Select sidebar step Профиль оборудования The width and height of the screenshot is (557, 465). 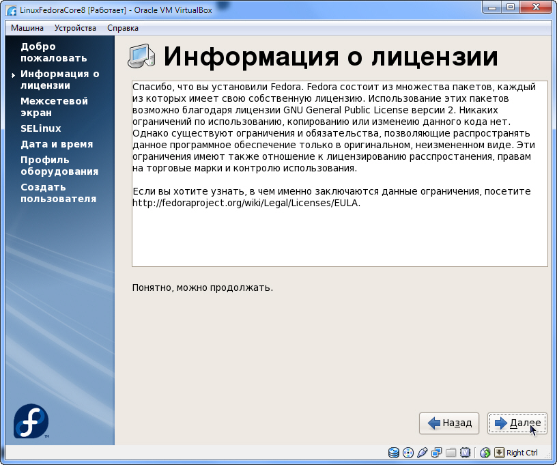(x=59, y=165)
